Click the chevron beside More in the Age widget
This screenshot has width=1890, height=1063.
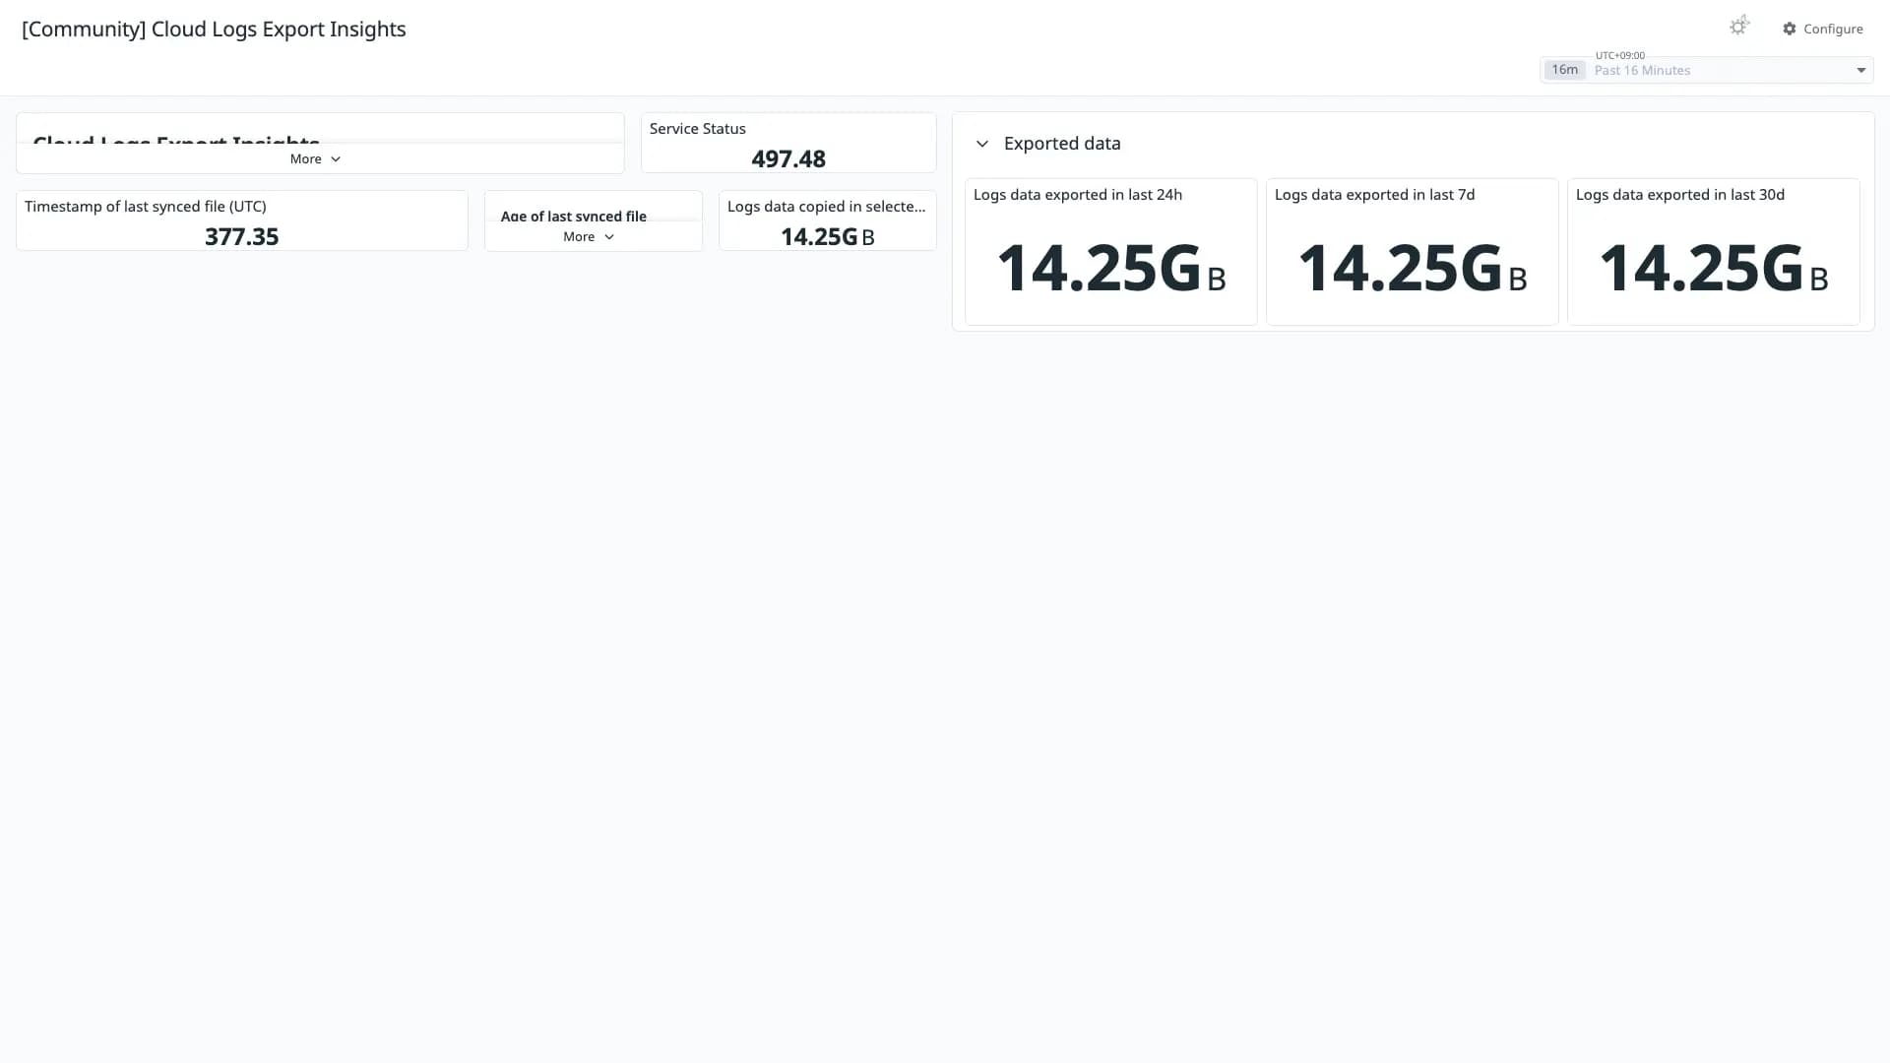coord(609,237)
